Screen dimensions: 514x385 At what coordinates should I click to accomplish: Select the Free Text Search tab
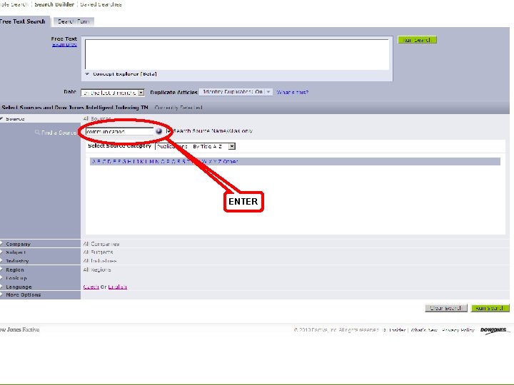[24, 21]
